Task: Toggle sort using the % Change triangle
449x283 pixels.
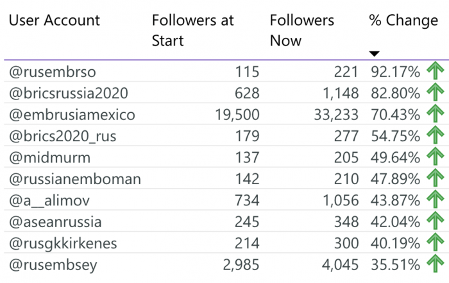Action: 374,53
